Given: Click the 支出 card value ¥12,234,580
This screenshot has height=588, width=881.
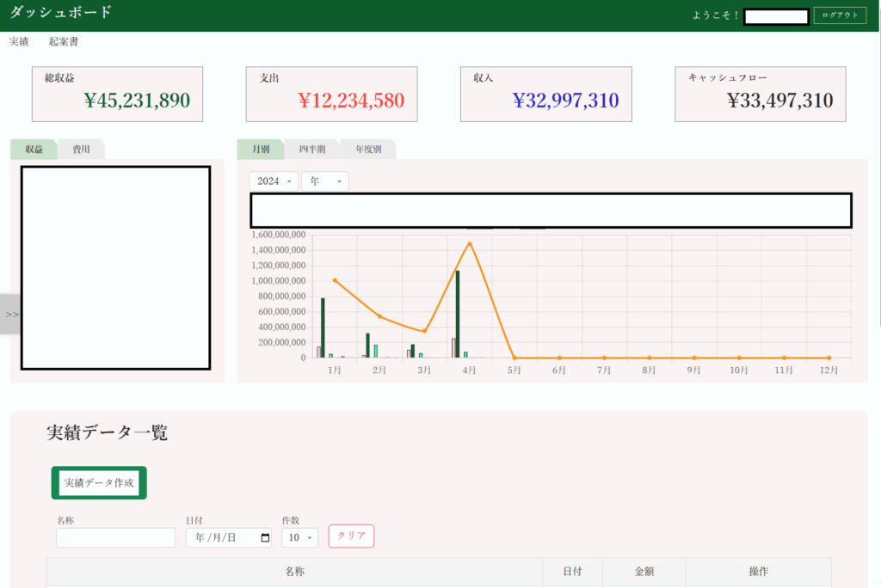Looking at the screenshot, I should [x=351, y=101].
